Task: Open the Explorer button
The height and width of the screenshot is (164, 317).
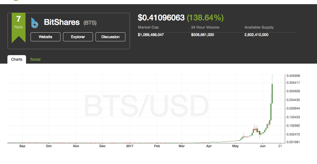Action: tap(78, 37)
